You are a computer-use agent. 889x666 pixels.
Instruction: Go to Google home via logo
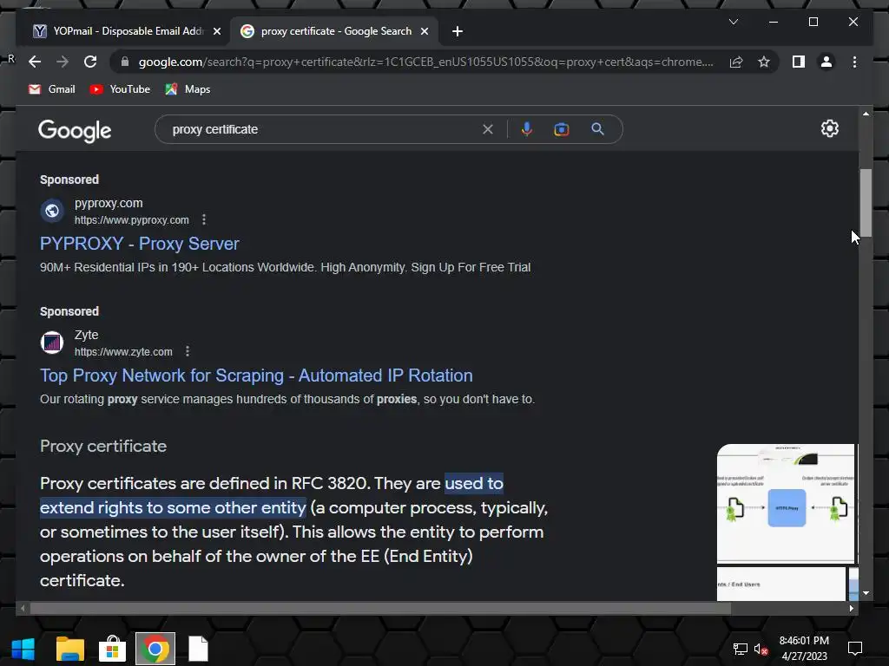pos(75,130)
